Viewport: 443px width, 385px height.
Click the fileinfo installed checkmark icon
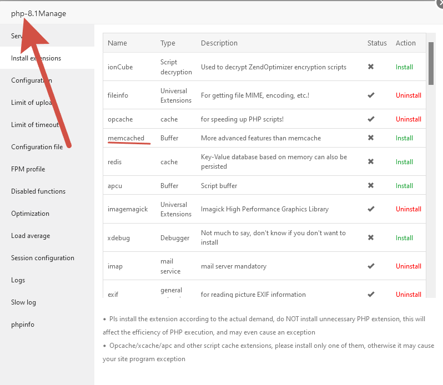[371, 95]
